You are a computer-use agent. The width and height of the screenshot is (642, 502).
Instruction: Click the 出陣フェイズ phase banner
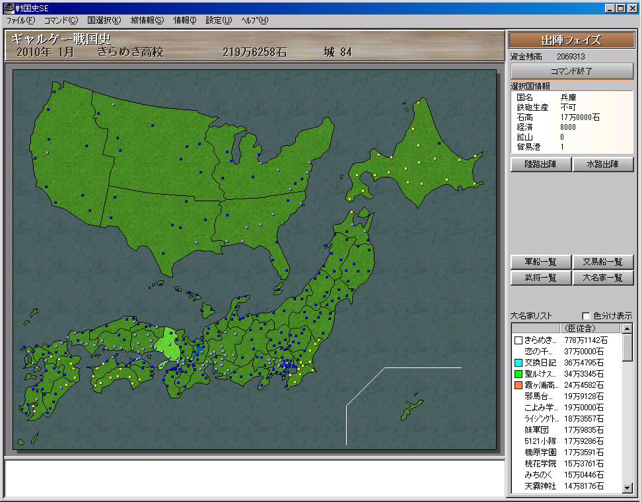[571, 40]
